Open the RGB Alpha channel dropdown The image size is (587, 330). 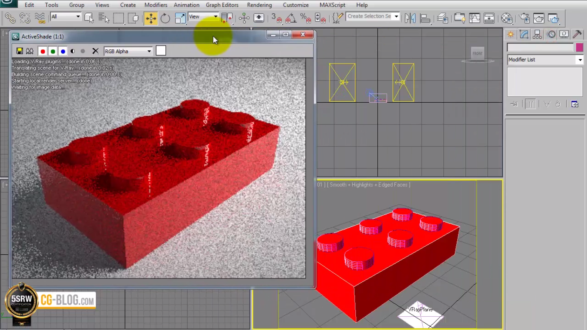(128, 51)
